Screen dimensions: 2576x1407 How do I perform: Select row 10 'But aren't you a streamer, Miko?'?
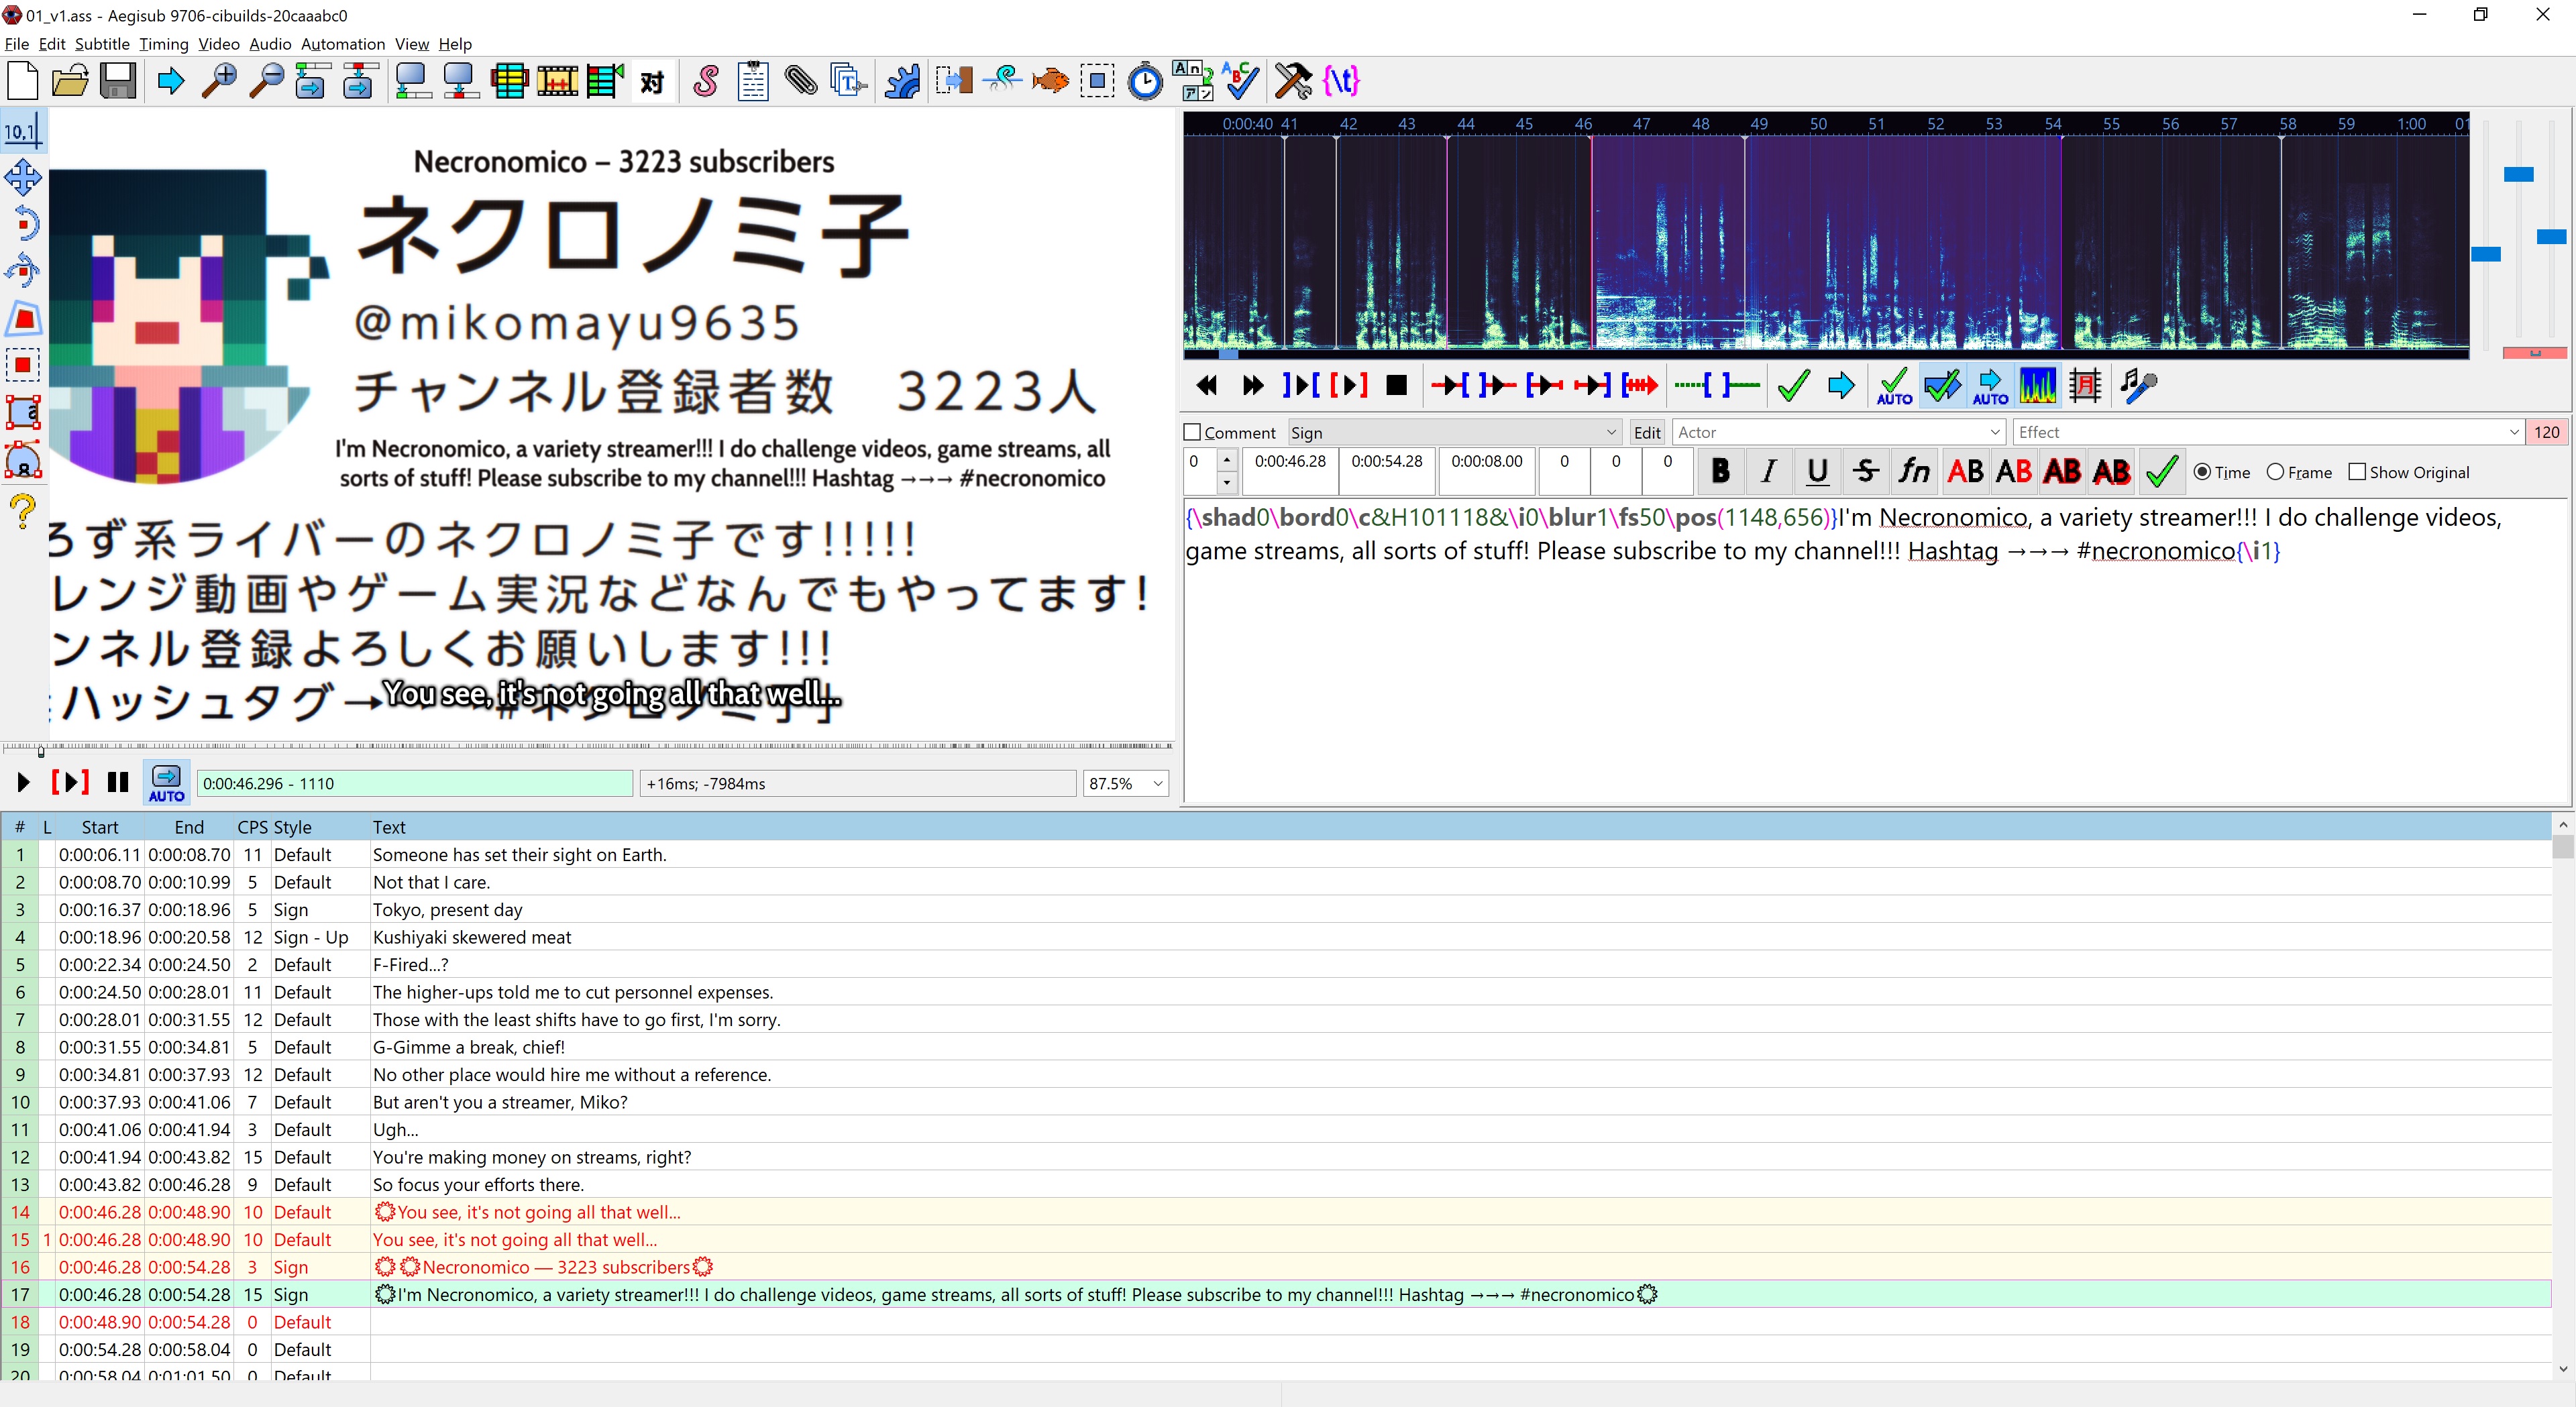pos(1276,1102)
